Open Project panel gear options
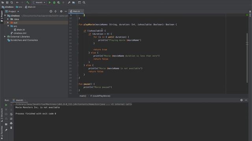 (x=61, y=11)
